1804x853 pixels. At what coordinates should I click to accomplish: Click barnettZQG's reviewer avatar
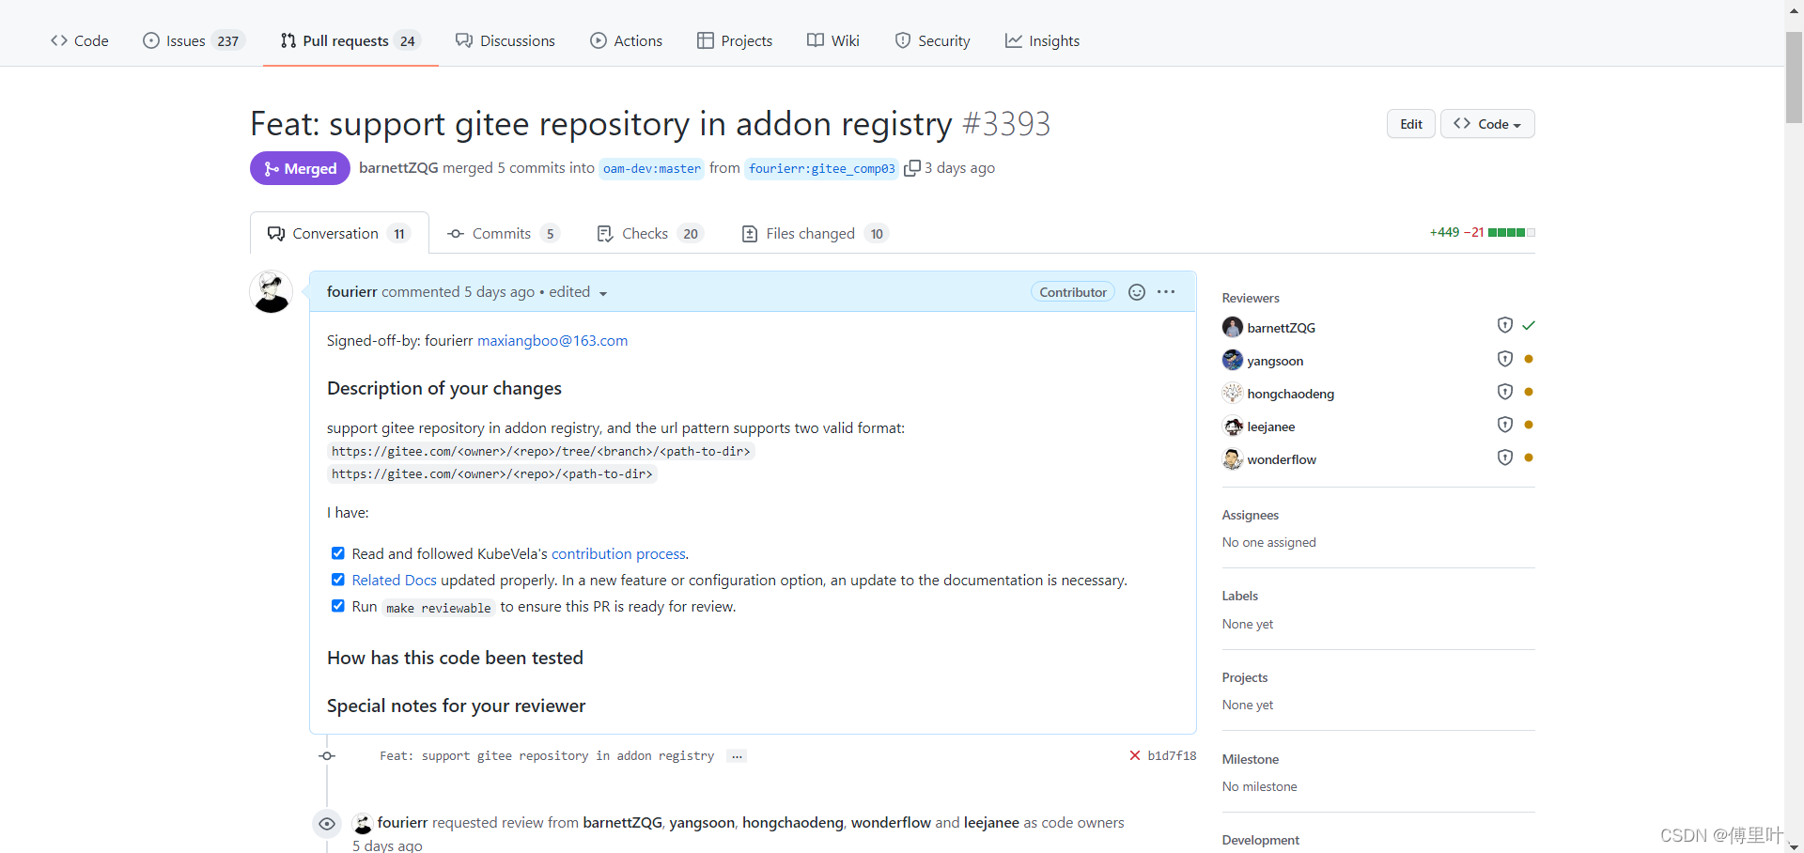1233,327
